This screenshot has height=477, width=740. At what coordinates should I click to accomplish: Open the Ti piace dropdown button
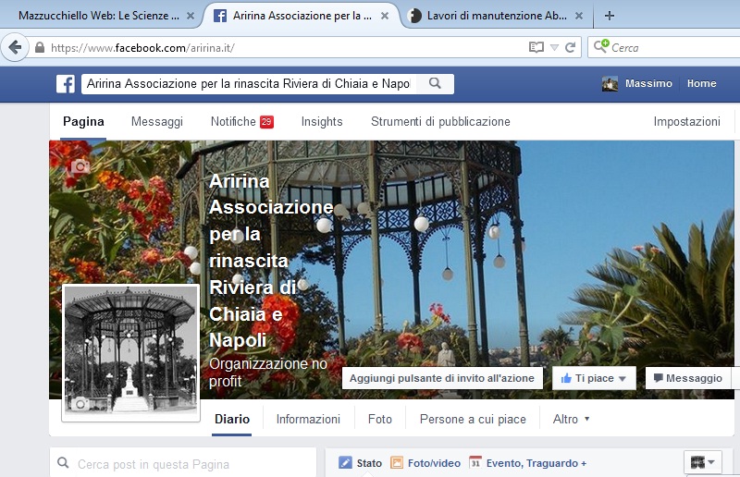tap(594, 378)
